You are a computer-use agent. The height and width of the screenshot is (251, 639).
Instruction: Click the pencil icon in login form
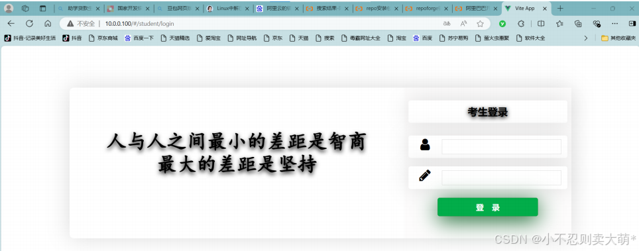[425, 176]
